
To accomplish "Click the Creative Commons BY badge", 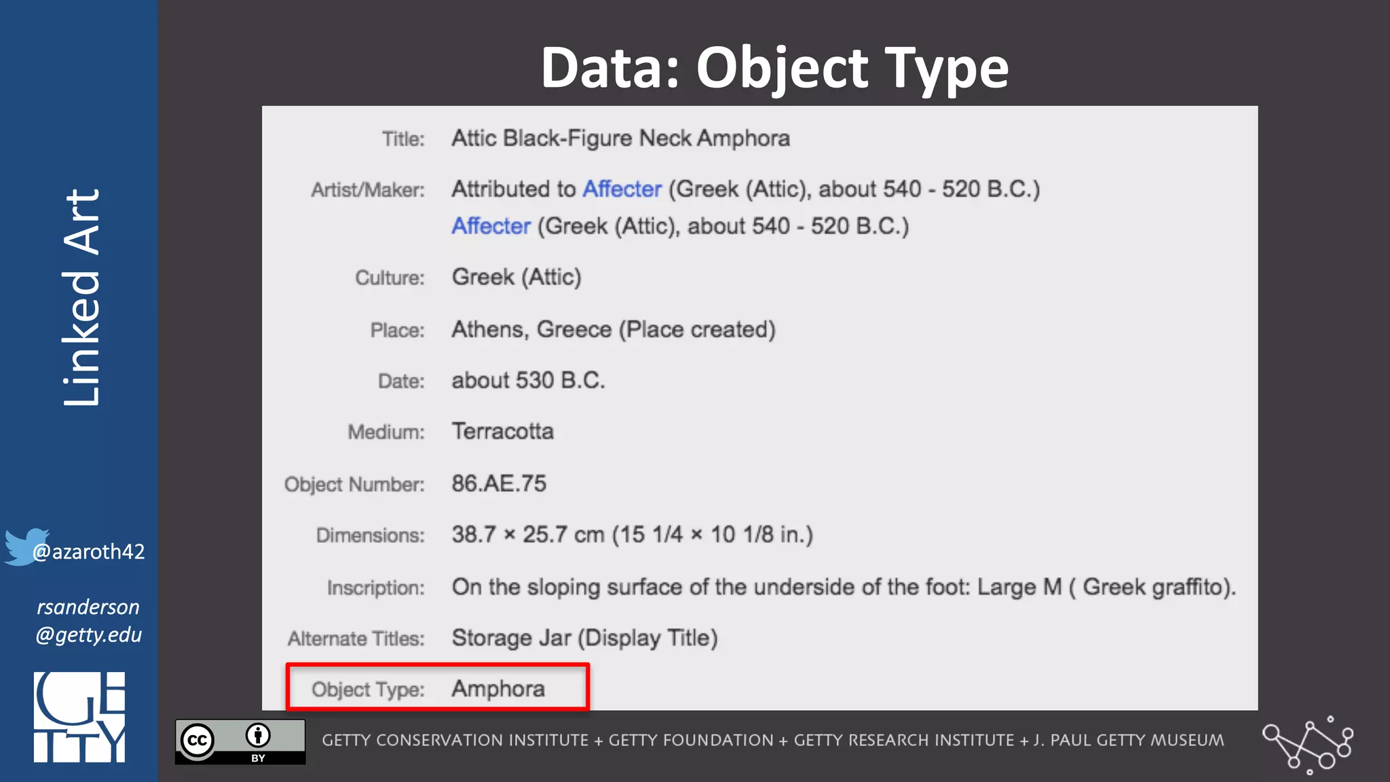I will [240, 742].
